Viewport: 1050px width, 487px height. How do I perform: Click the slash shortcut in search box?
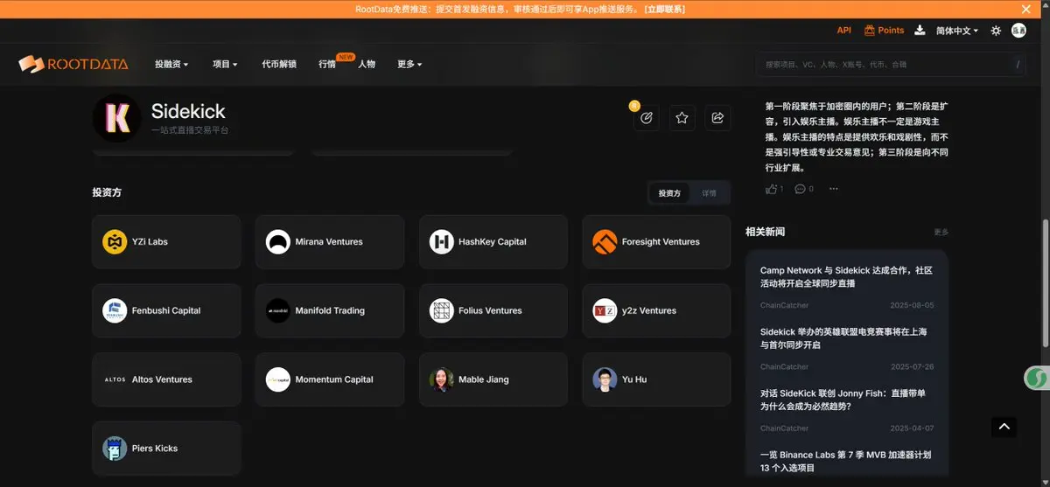pyautogui.click(x=1018, y=65)
